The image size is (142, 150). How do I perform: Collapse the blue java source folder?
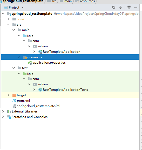pyautogui.click(x=19, y=35)
